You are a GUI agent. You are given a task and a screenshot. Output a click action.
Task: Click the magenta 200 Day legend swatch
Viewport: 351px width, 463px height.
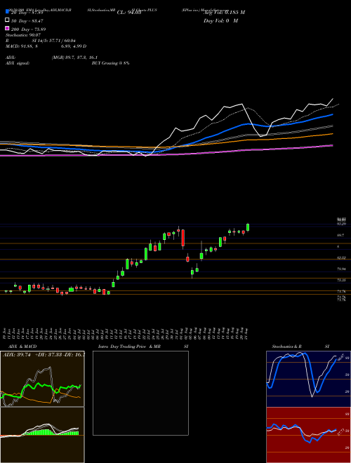[7, 28]
